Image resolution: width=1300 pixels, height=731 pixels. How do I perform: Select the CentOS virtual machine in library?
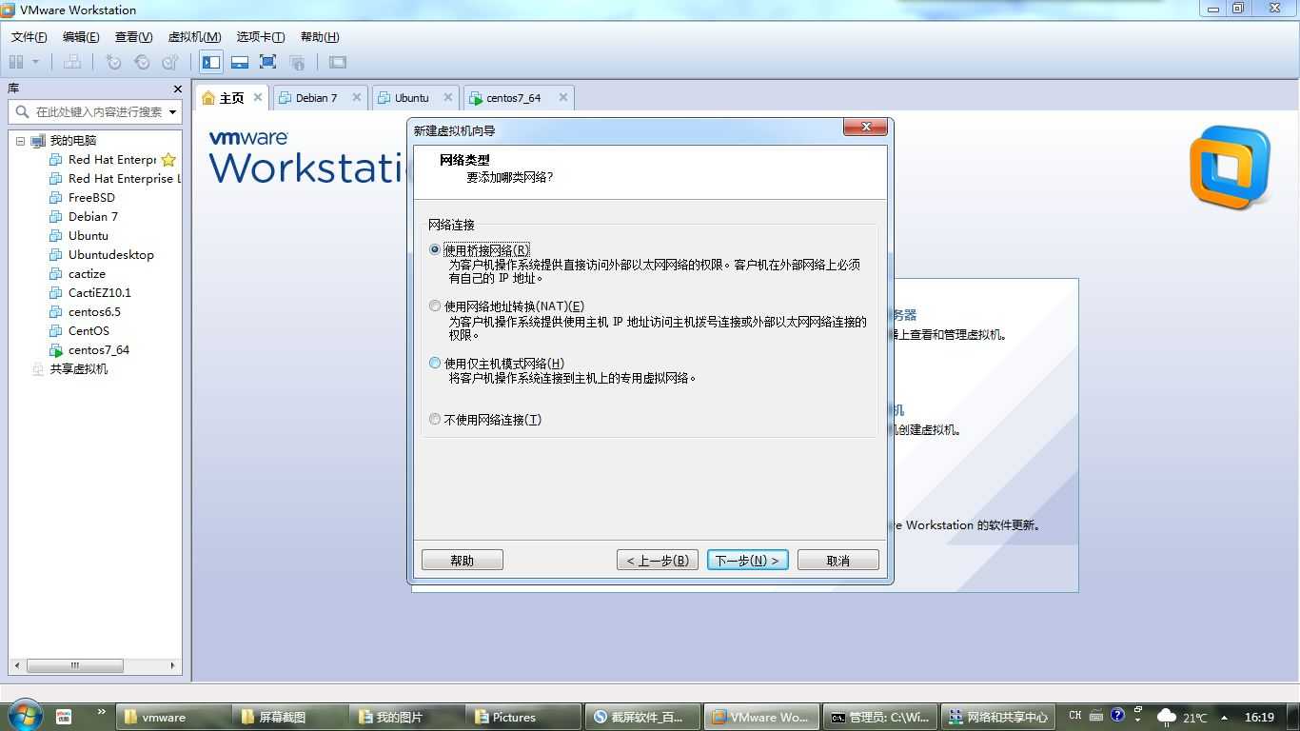pyautogui.click(x=89, y=331)
